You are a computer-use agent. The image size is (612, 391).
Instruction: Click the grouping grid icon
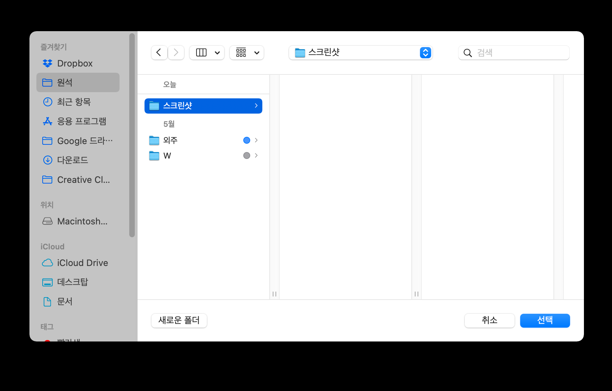pyautogui.click(x=241, y=53)
